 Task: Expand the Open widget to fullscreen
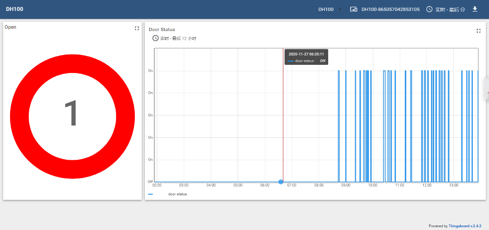click(137, 28)
